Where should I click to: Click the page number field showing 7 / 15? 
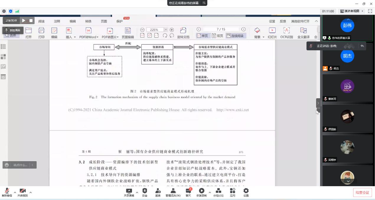click(221, 29)
